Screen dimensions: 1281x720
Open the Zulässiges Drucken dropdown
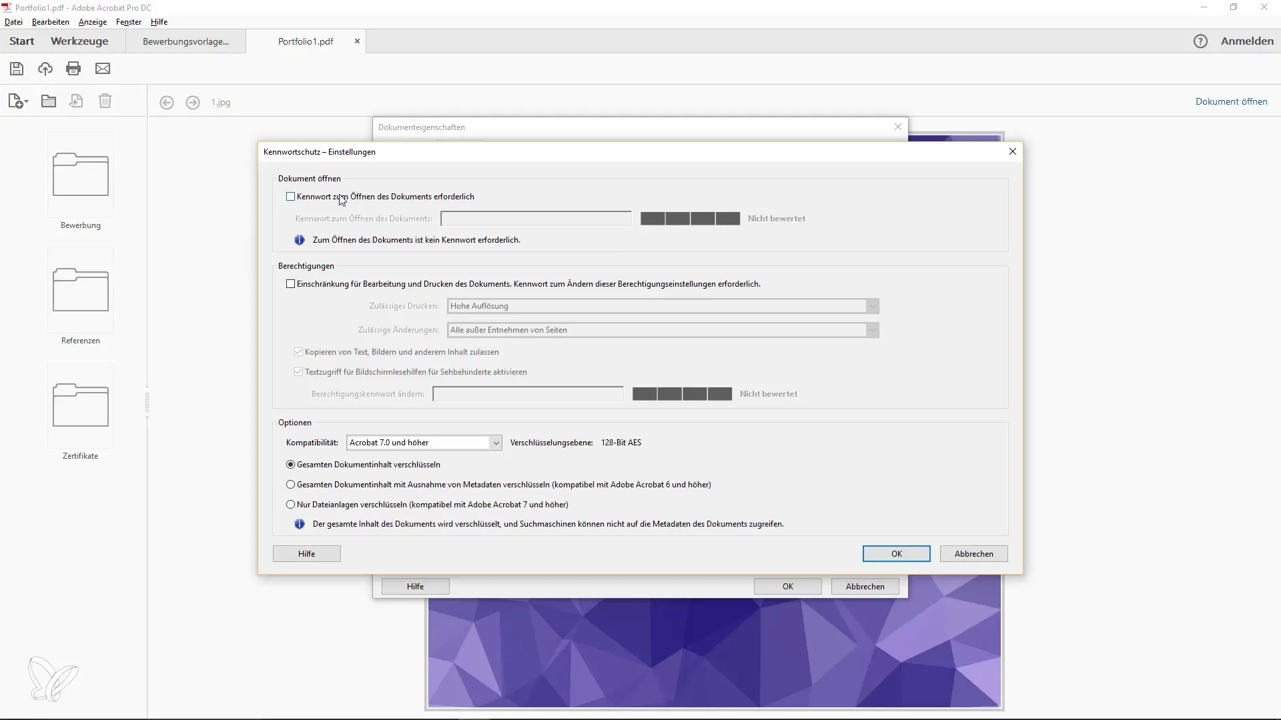[x=663, y=306]
